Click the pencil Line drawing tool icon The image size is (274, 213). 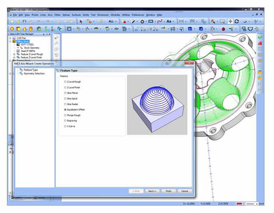point(133,22)
